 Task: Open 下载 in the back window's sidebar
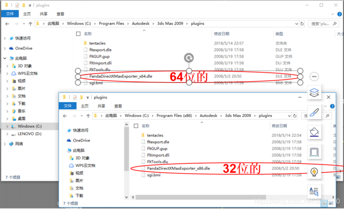(x=21, y=104)
